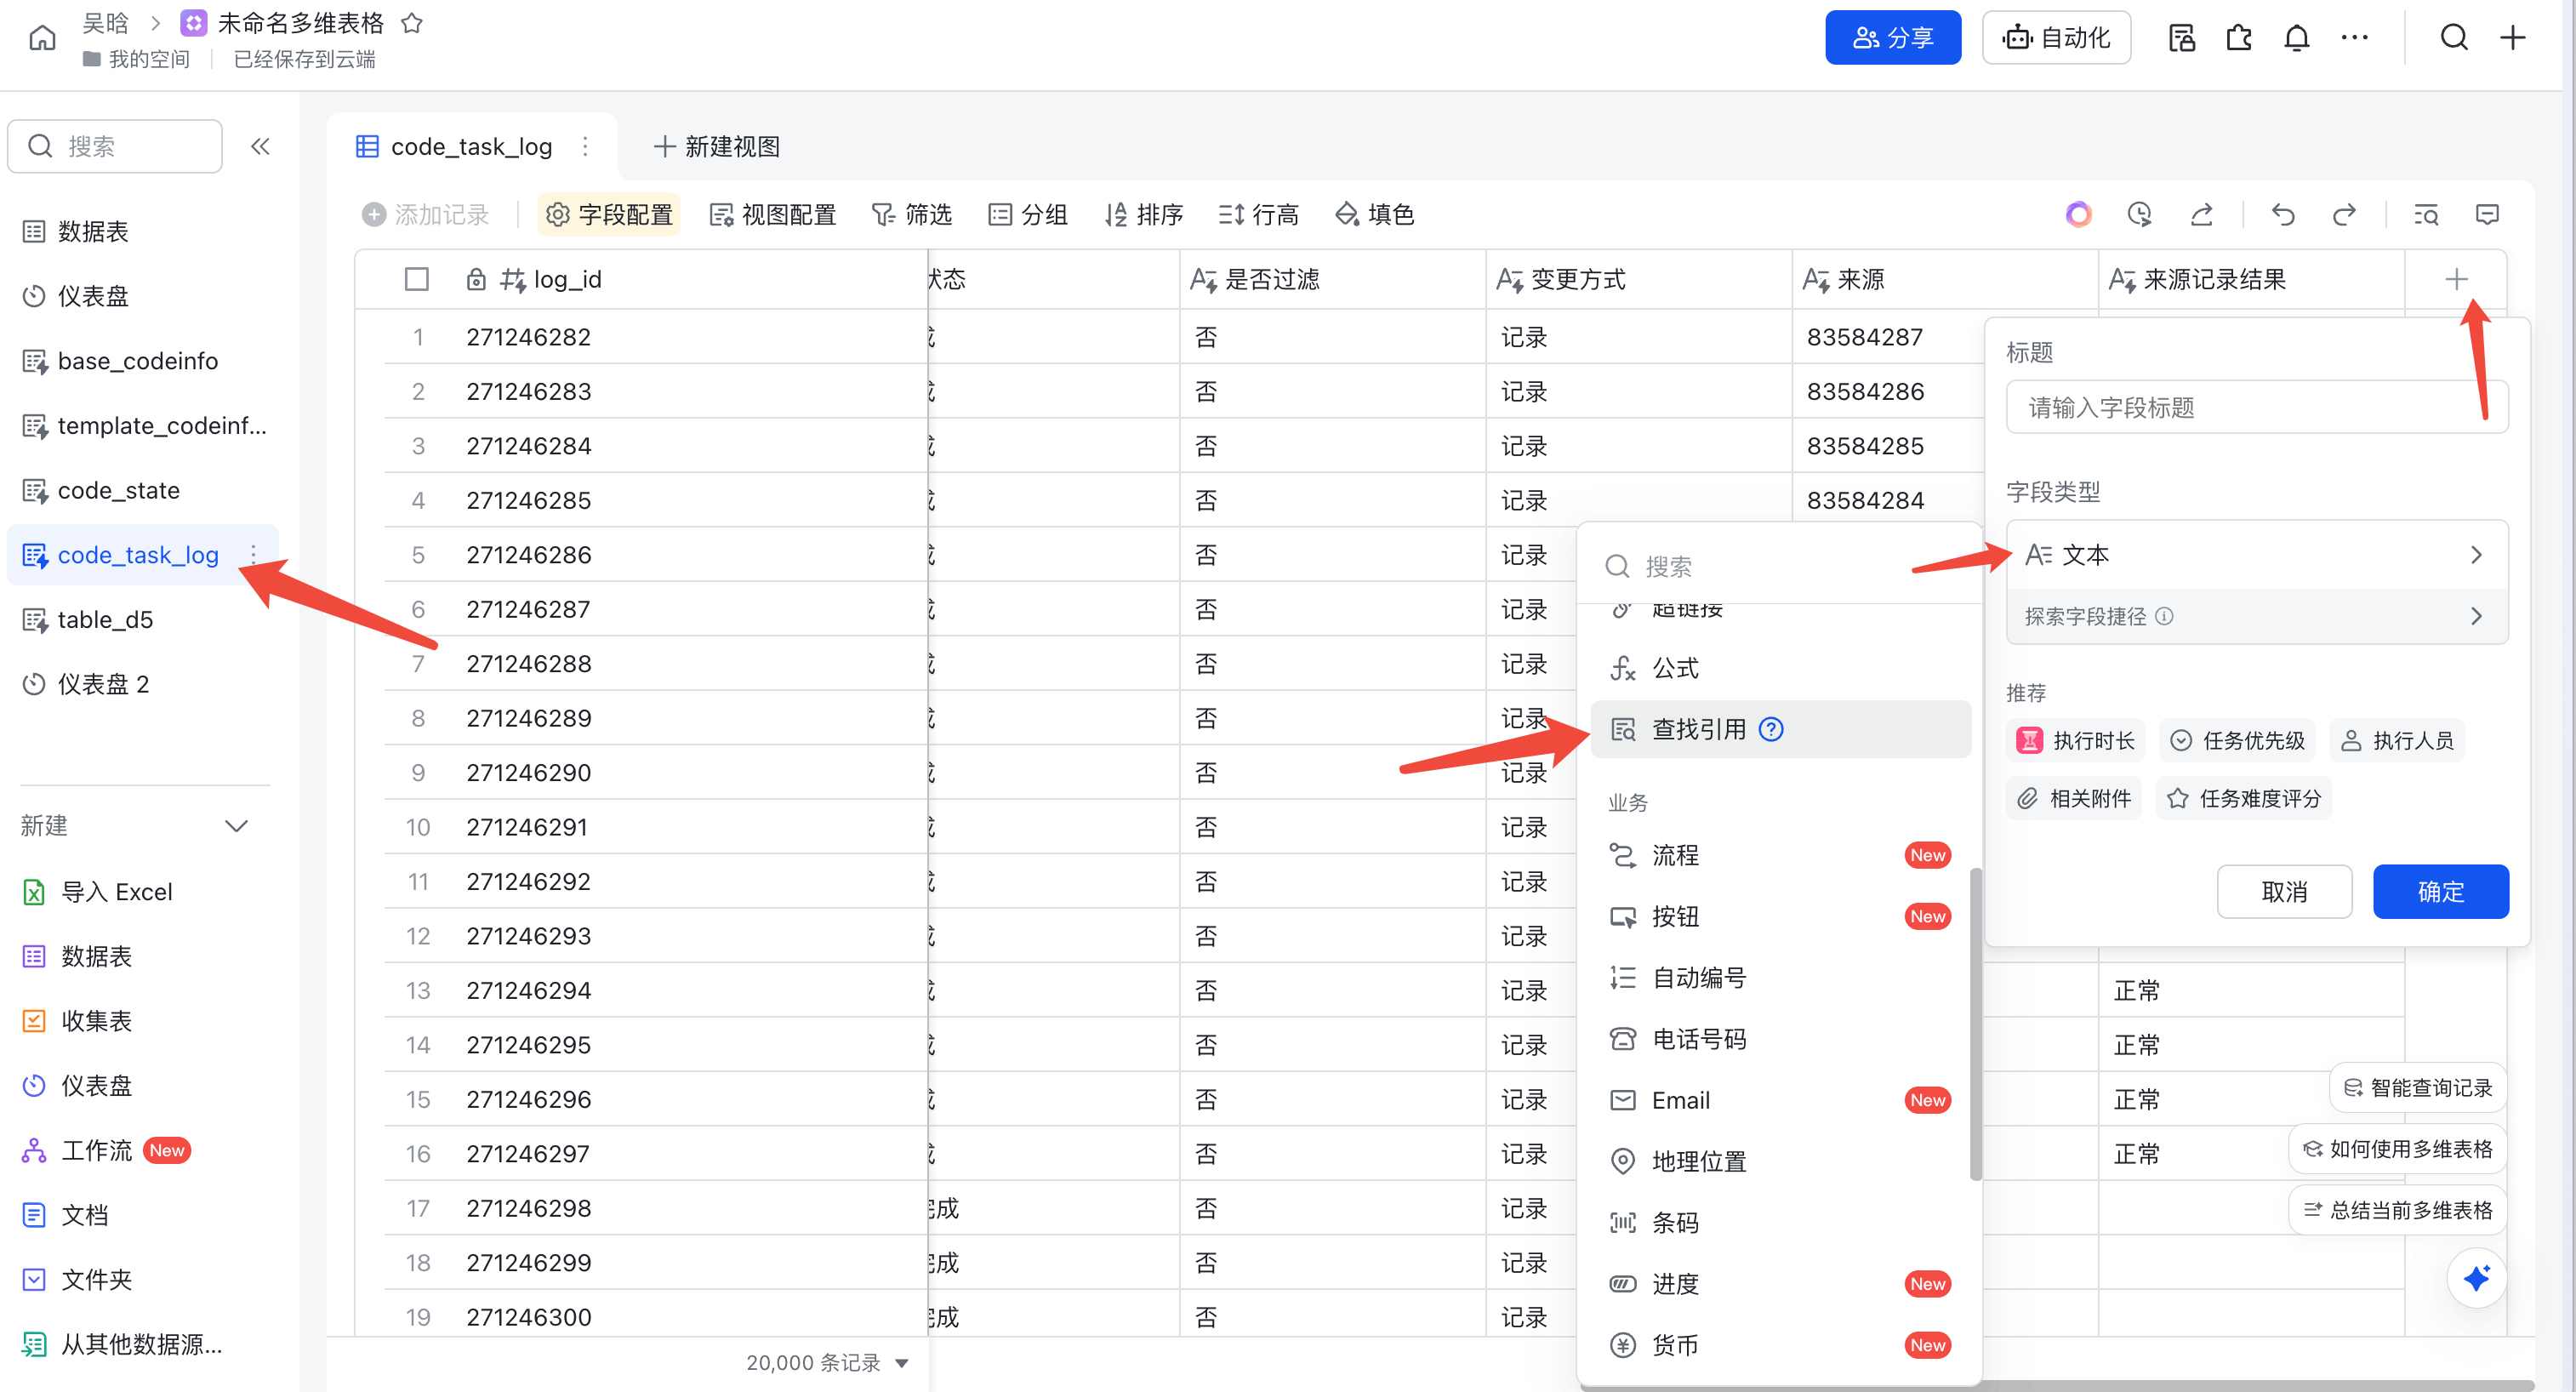This screenshot has width=2576, height=1392.
Task: Toggle the select-all checkbox in the header row
Action: click(x=416, y=279)
